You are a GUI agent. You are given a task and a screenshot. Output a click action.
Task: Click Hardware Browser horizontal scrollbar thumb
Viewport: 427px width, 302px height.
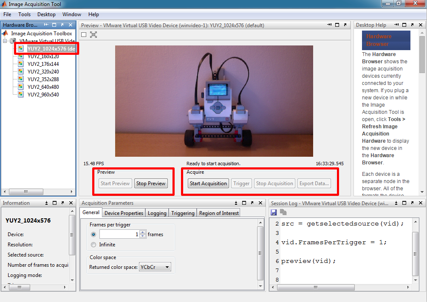pyautogui.click(x=26, y=192)
